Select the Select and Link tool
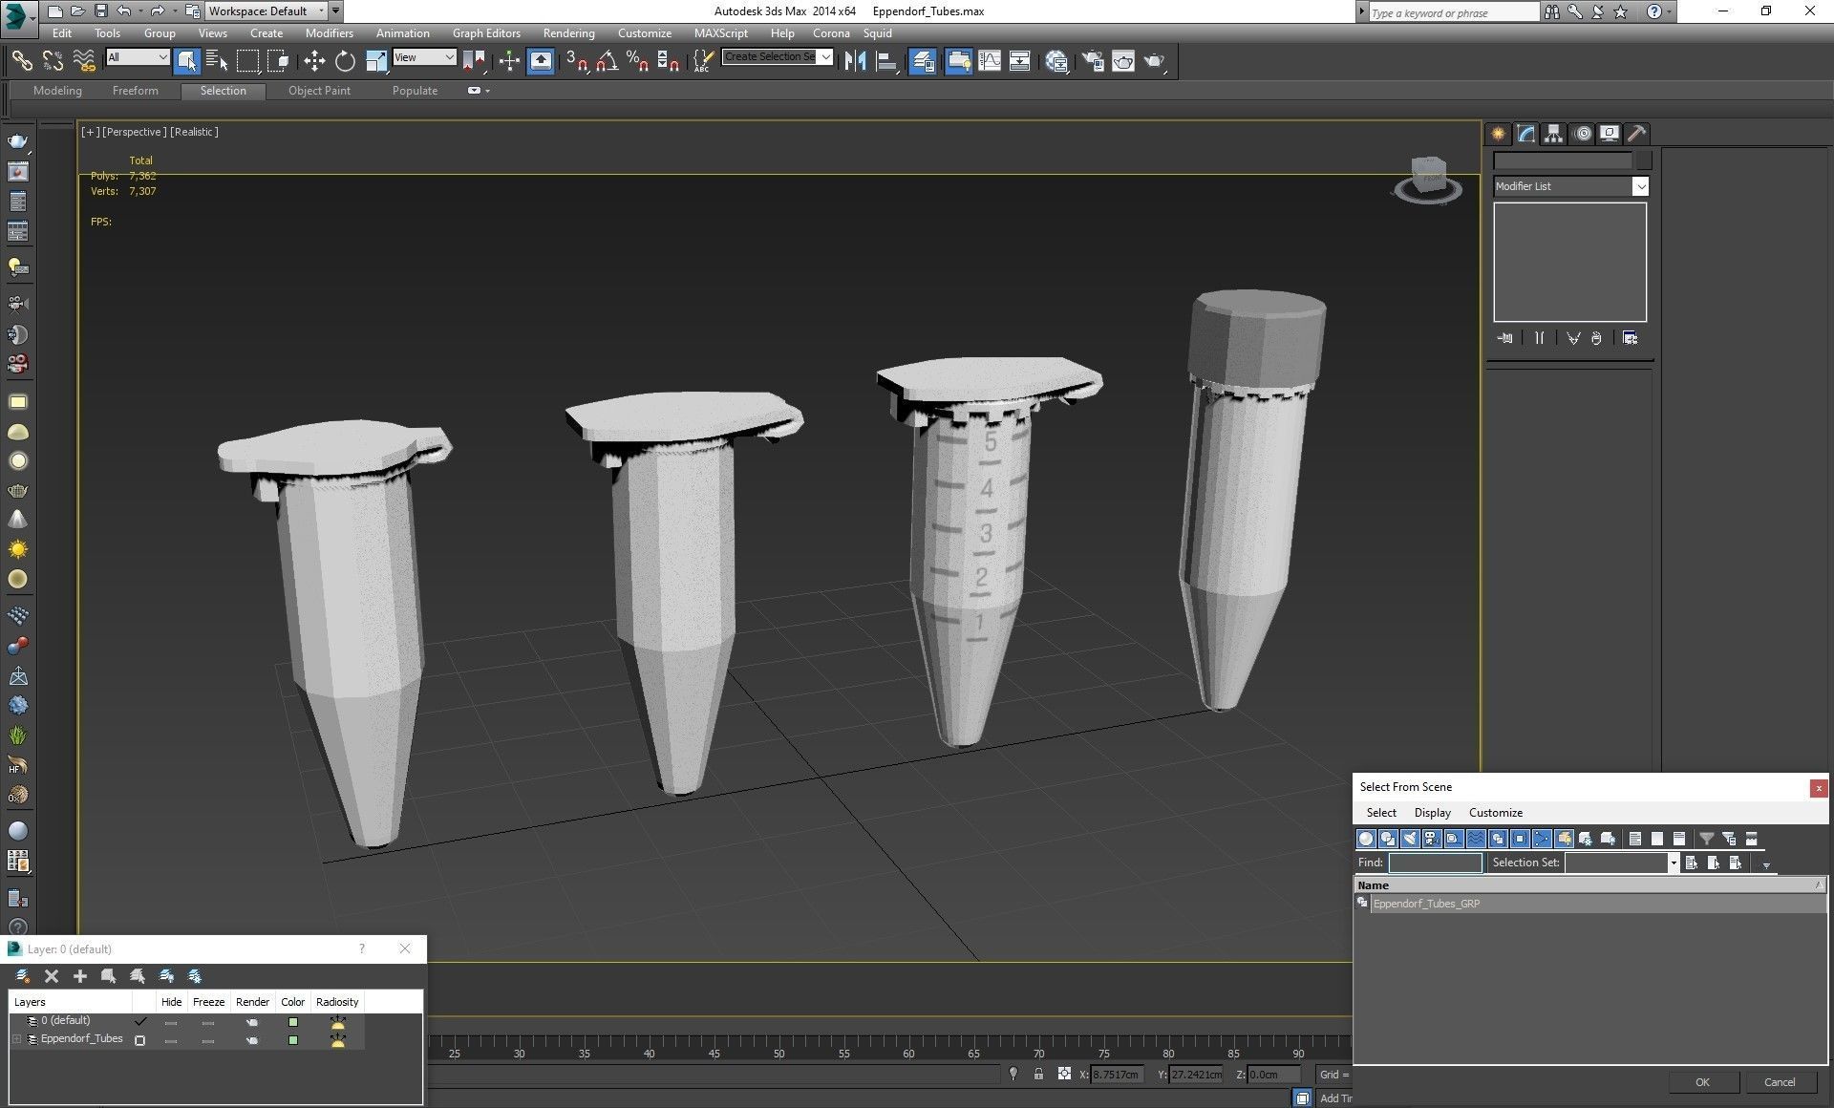This screenshot has width=1834, height=1108. [x=21, y=61]
